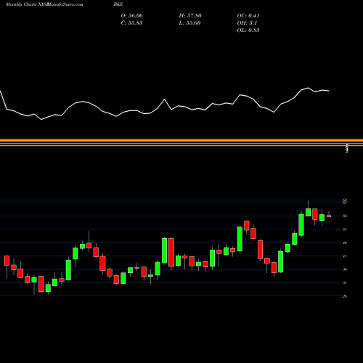Click the BKE ticker symbol label
This screenshot has width=363, height=363.
tap(118, 4)
